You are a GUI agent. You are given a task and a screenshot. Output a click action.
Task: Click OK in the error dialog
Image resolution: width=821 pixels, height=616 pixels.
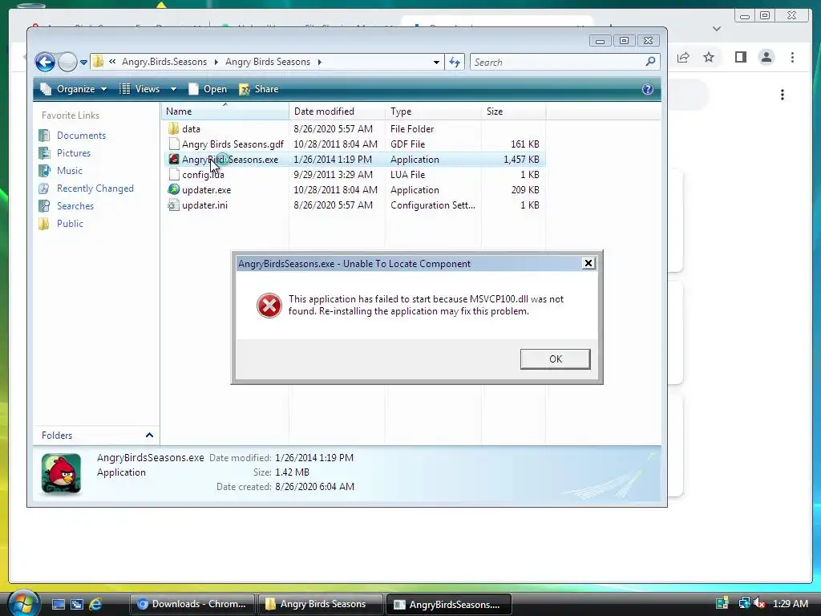coord(555,359)
